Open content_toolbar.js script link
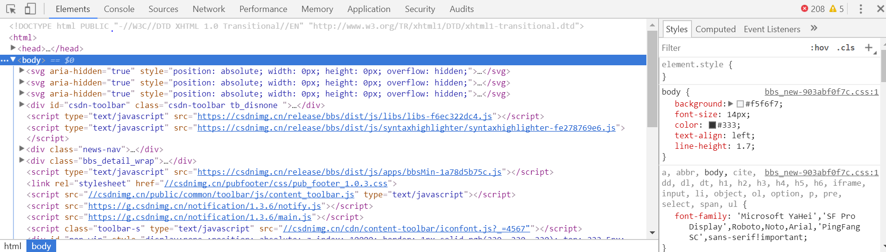The width and height of the screenshot is (886, 252). (x=221, y=194)
